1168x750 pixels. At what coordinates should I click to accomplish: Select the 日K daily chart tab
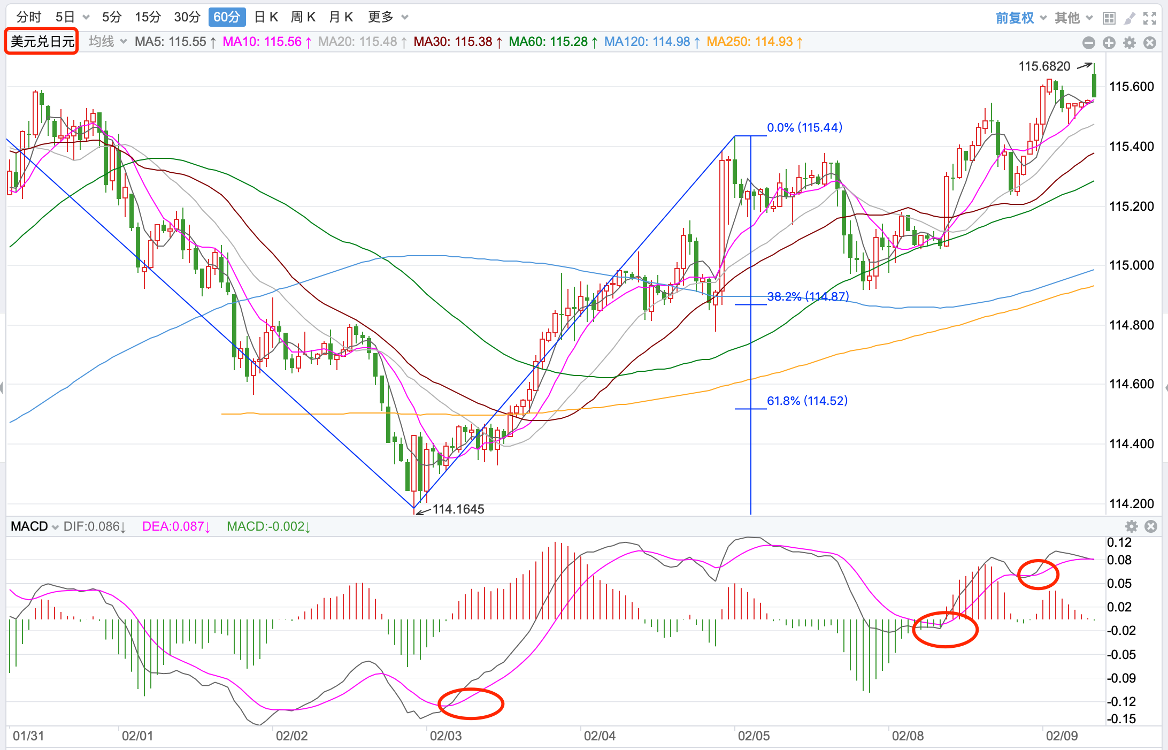click(x=266, y=17)
